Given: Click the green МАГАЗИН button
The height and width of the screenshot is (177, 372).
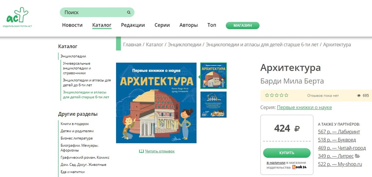Looking at the screenshot, I should pos(242,25).
